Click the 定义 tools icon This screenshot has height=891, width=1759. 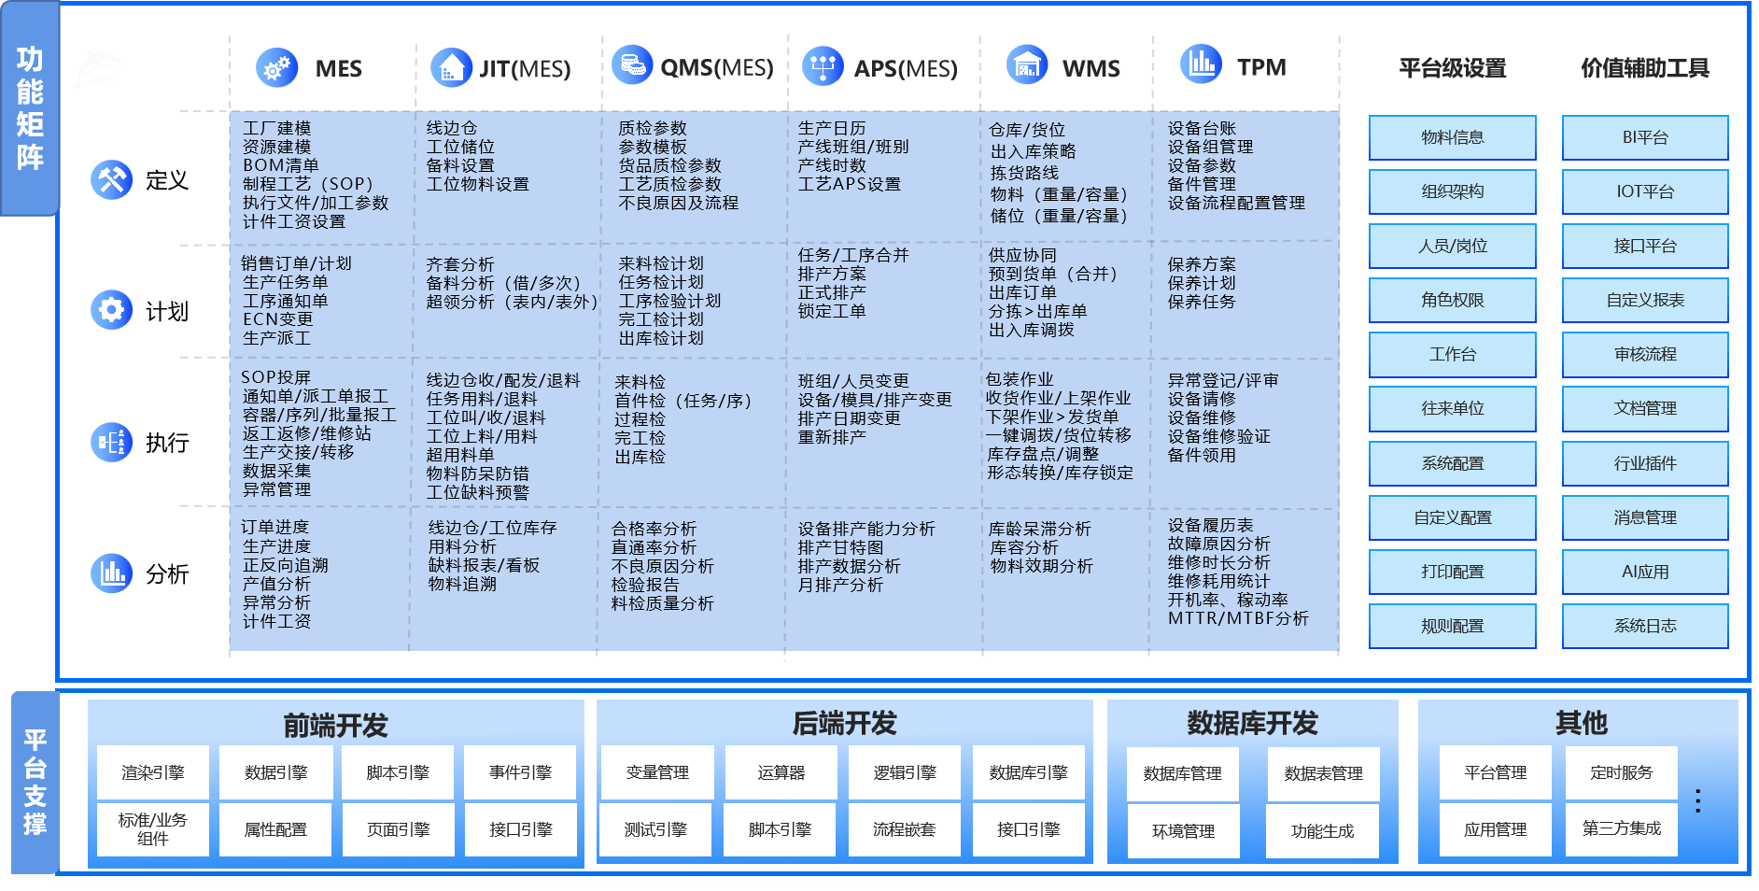pos(112,179)
